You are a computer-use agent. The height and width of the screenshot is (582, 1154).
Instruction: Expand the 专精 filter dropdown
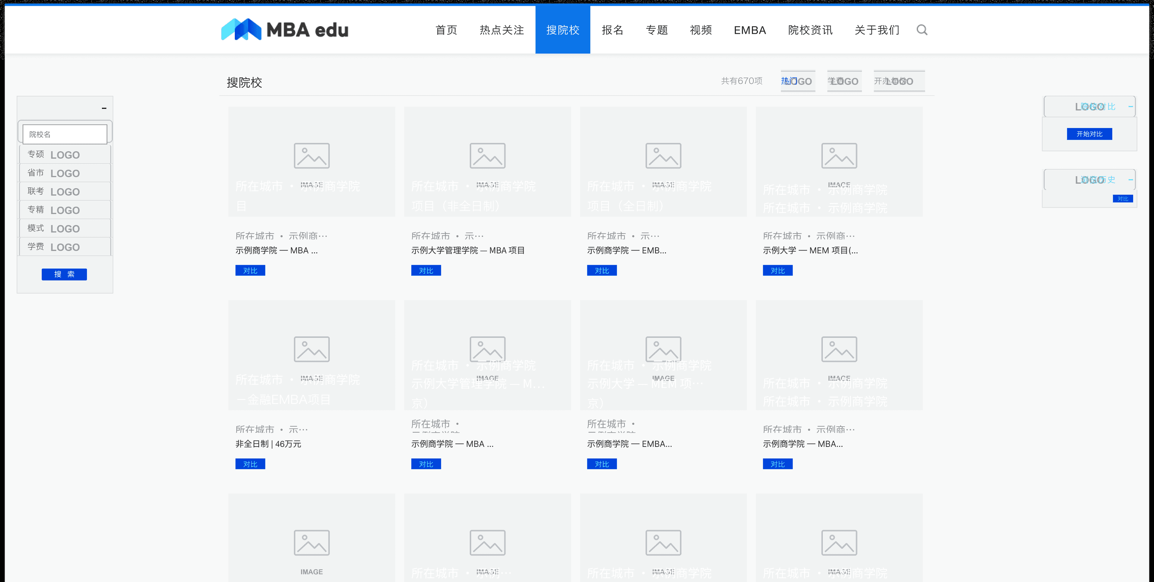coord(65,210)
